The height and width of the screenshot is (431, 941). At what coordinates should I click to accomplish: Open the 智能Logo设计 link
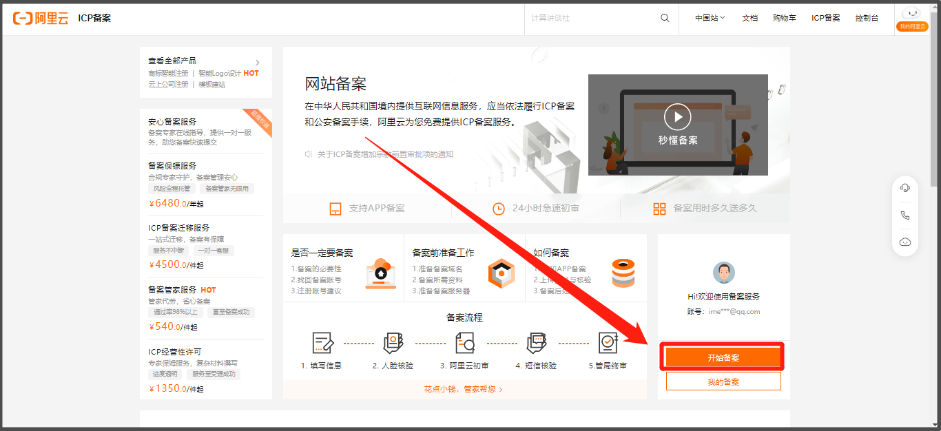point(220,73)
